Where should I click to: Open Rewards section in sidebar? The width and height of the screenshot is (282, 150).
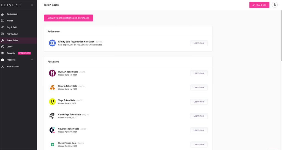tap(11, 53)
